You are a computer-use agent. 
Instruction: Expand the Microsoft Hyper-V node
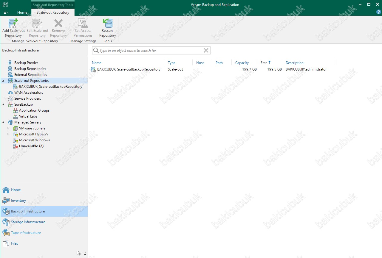[x=8, y=134]
